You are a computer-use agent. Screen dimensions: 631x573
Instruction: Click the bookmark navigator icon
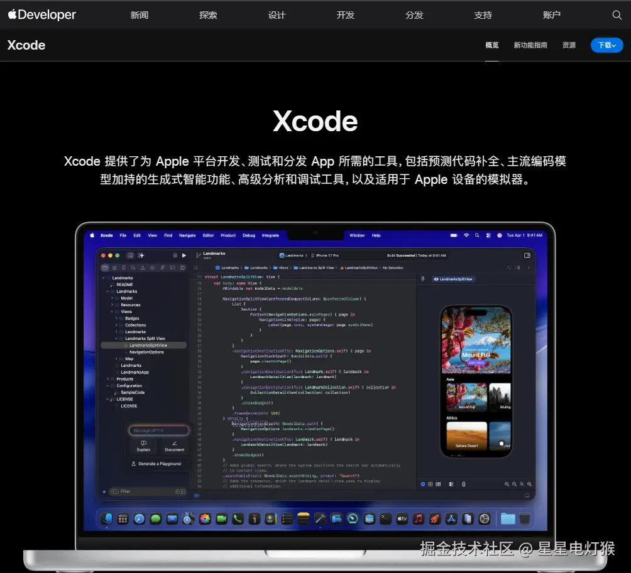[x=124, y=267]
